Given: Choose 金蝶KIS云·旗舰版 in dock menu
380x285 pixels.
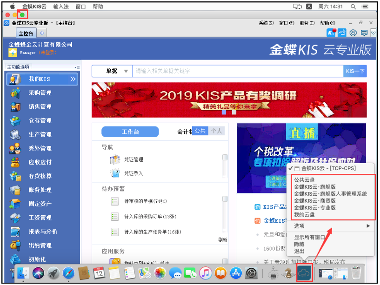Looking at the screenshot, I should click(x=315, y=187).
